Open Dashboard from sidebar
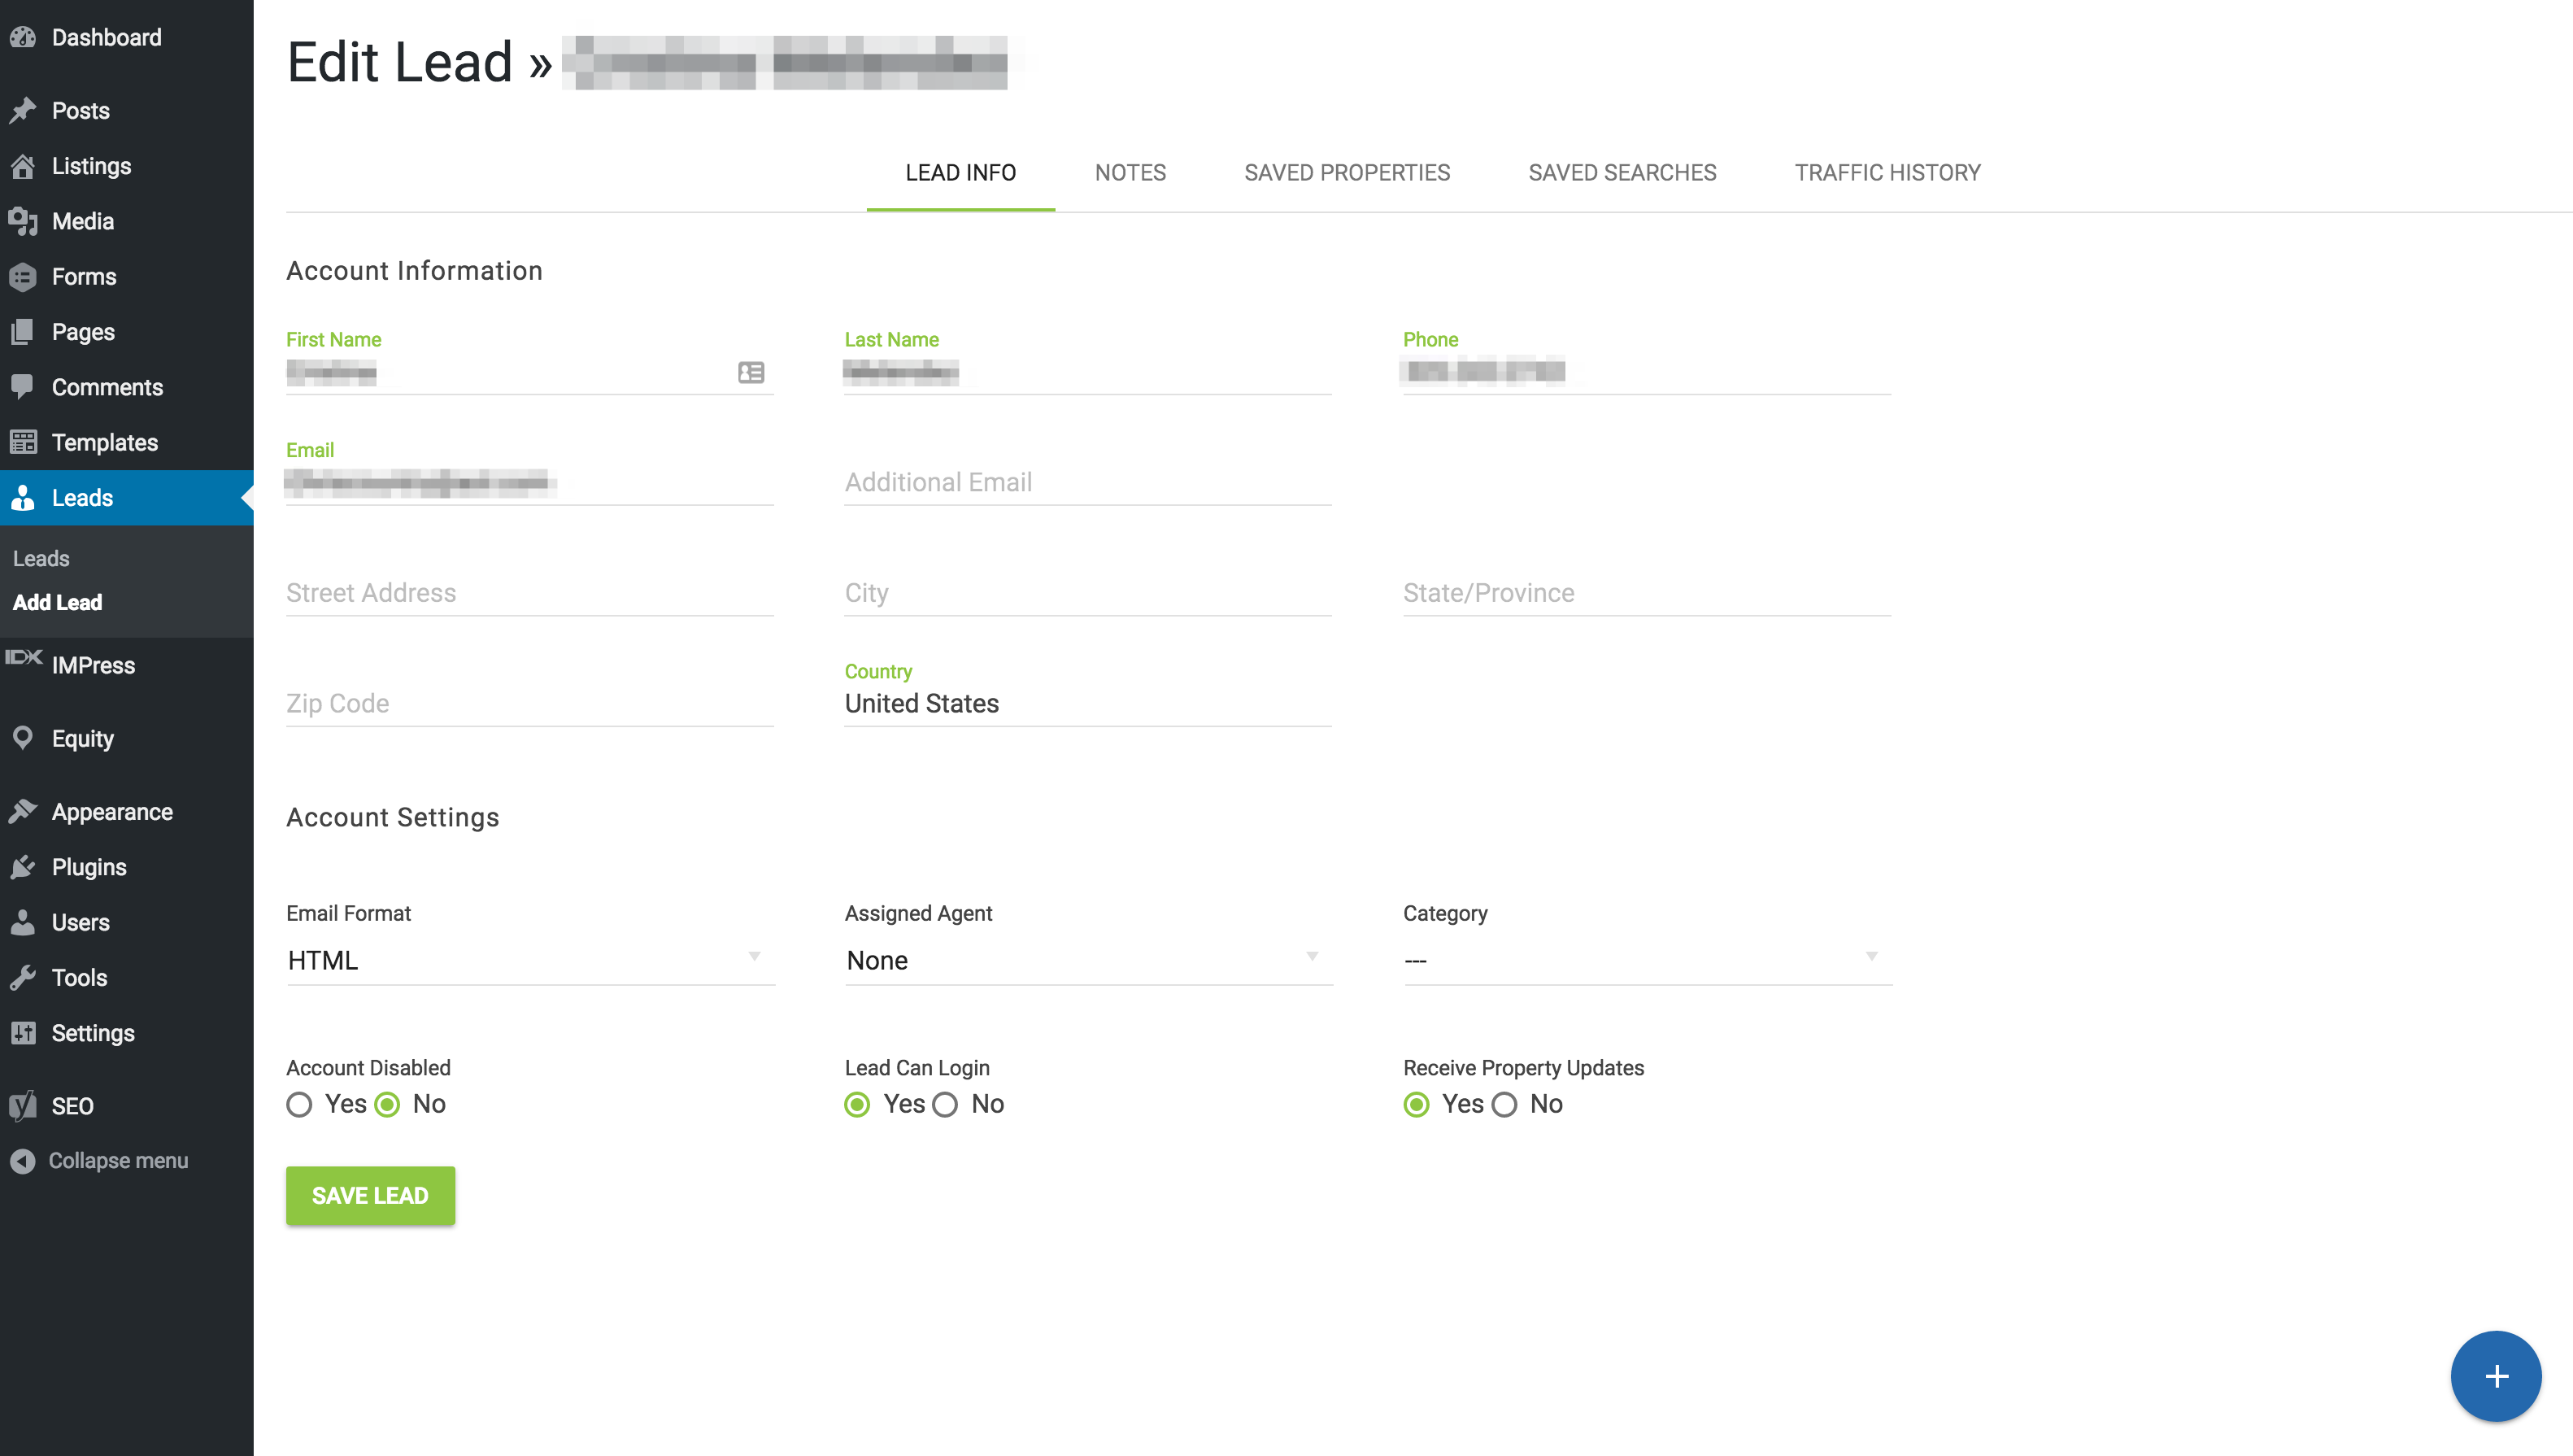 coord(104,39)
